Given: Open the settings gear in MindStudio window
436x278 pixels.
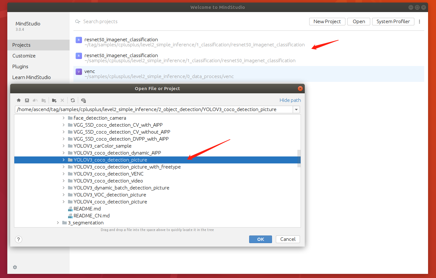Looking at the screenshot, I should [x=15, y=267].
